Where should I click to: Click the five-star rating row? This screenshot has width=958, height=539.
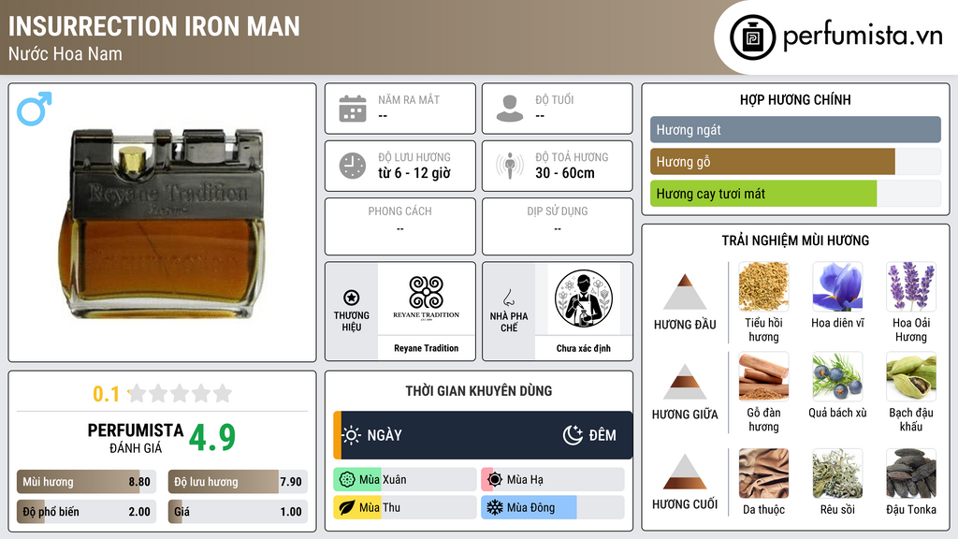180,393
